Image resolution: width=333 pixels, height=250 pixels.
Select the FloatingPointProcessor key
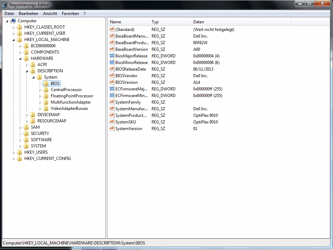pyautogui.click(x=72, y=96)
